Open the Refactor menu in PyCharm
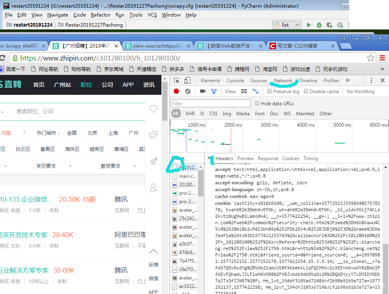 pos(100,15)
